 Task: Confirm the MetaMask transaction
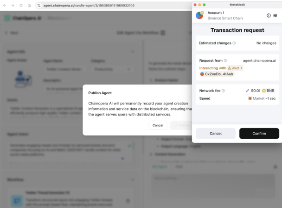click(x=259, y=134)
